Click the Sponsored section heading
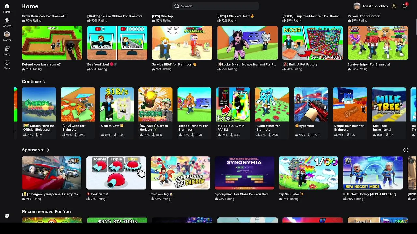 pyautogui.click(x=33, y=150)
